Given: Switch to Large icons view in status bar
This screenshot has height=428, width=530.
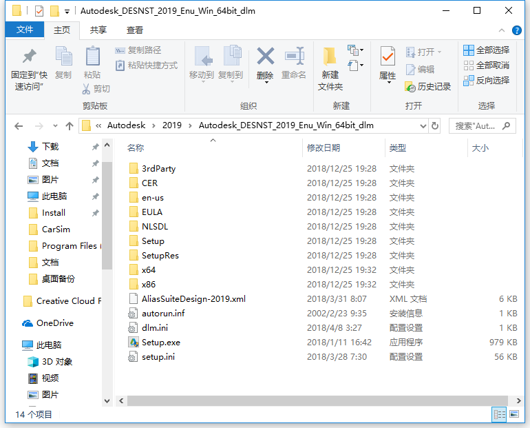Looking at the screenshot, I should click(x=514, y=414).
